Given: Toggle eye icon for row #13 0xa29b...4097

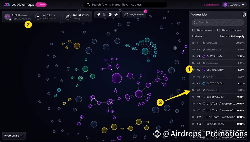Looking at the screenshot, I should [x=193, y=124].
